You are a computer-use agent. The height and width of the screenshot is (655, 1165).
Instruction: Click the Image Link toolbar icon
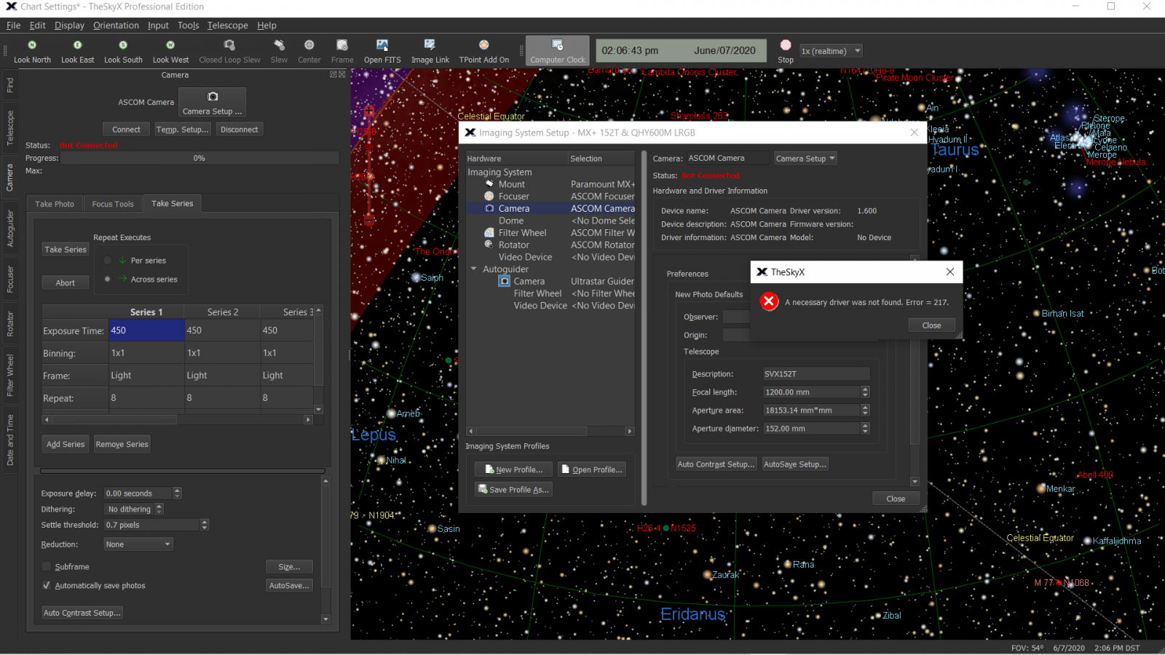430,45
